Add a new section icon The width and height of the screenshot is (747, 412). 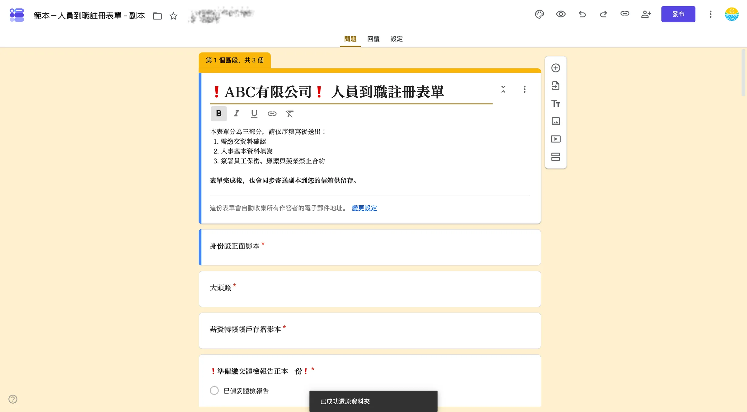[x=556, y=157]
